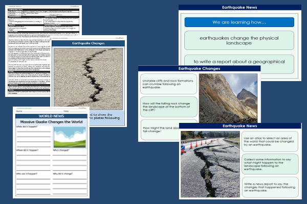This screenshot has width=307, height=204.
Task: Select 'Unstable cliffs and rock formations' text box
Action: 168,84
